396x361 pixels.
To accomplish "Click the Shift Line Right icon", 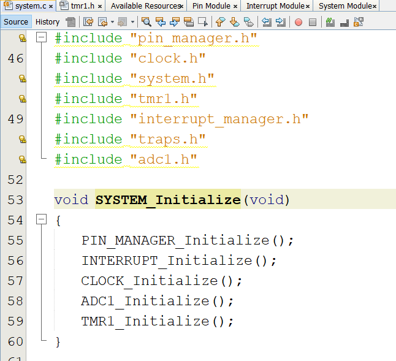I will [x=281, y=22].
